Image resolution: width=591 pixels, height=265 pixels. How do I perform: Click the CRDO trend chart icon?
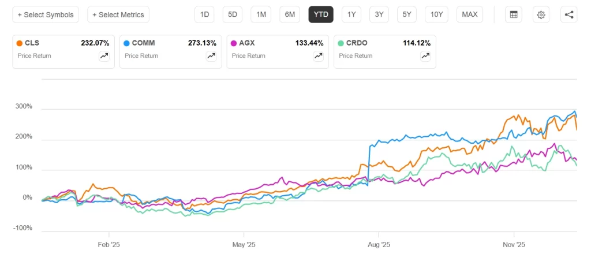(425, 56)
